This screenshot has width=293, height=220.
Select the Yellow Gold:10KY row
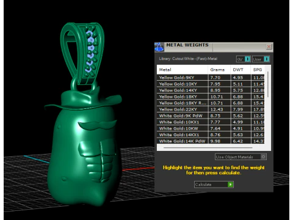[x=211, y=84]
